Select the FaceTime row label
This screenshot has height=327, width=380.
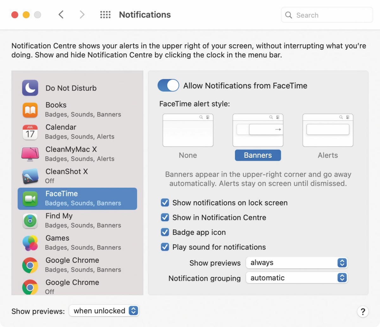coord(62,193)
